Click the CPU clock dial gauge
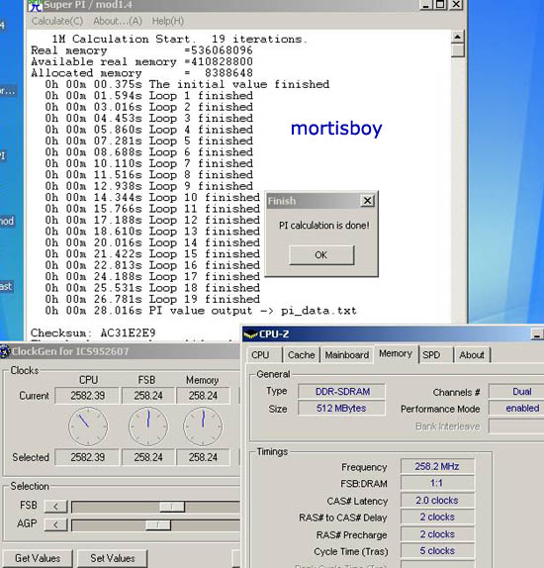544x568 pixels. pyautogui.click(x=88, y=426)
